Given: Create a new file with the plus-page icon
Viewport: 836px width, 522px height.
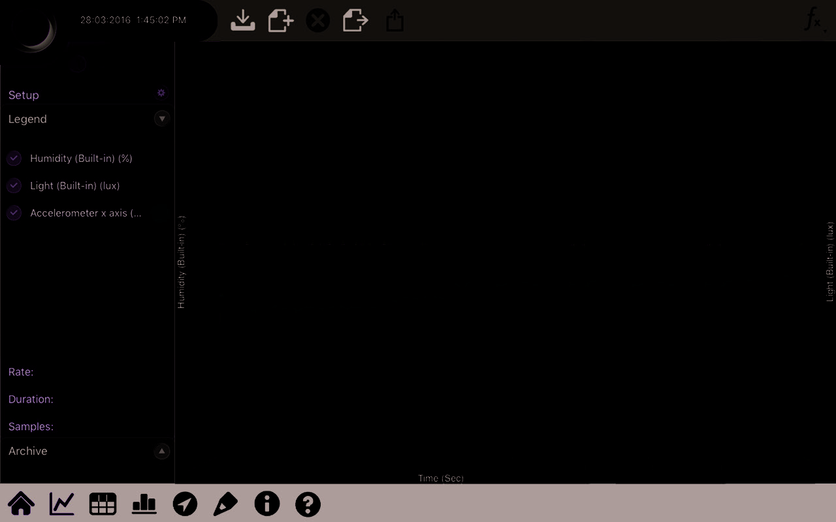Looking at the screenshot, I should point(281,20).
